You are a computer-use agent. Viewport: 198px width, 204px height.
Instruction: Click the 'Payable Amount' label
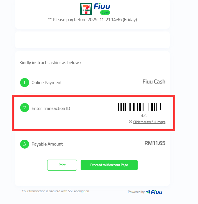47,144
